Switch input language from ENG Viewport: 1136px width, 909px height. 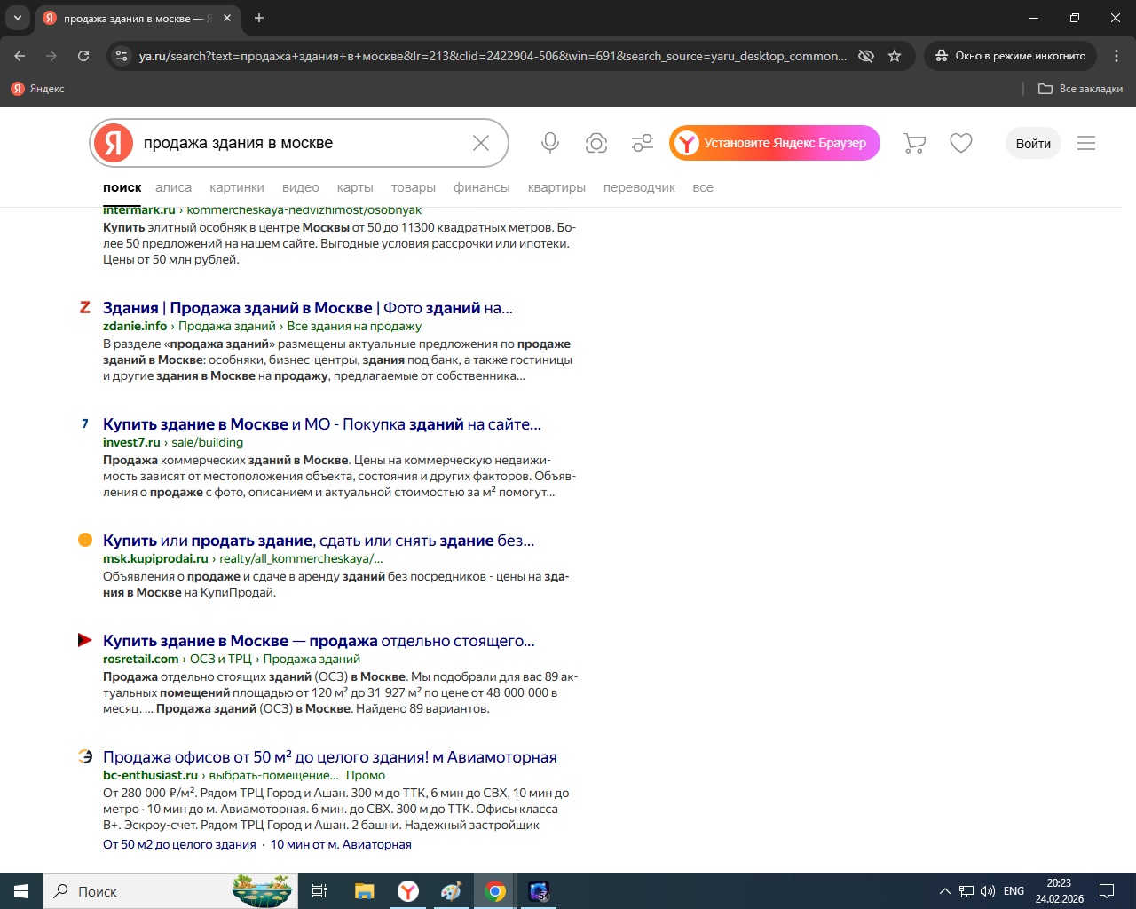point(1014,891)
